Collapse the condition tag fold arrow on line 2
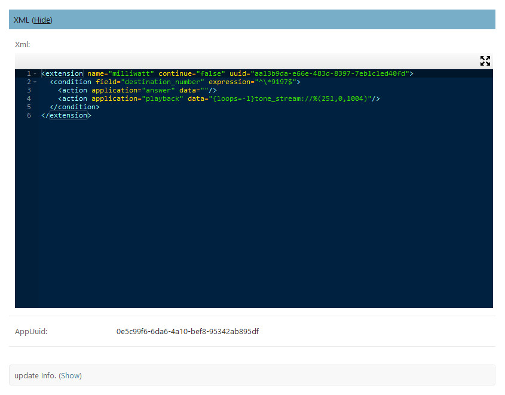The image size is (505, 395). [x=35, y=82]
